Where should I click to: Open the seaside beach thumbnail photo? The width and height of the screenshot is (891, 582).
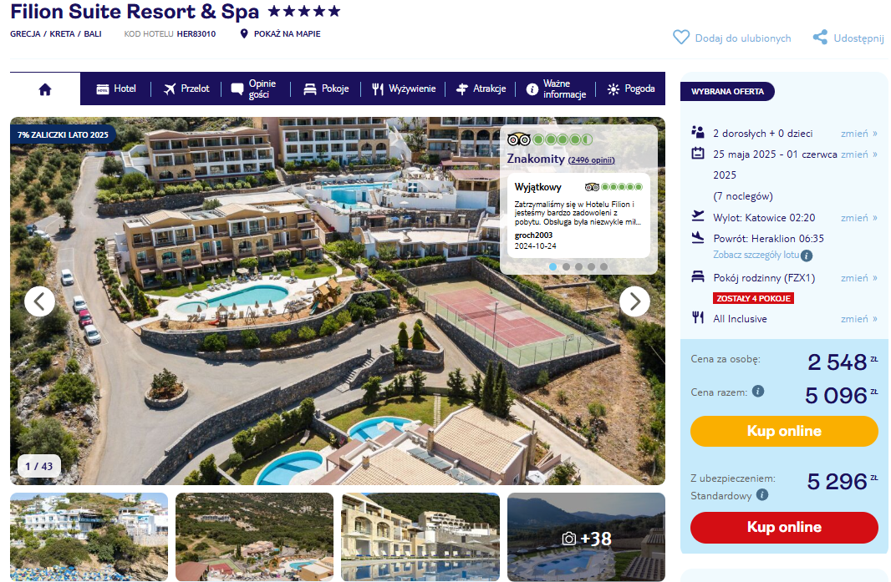pos(89,537)
